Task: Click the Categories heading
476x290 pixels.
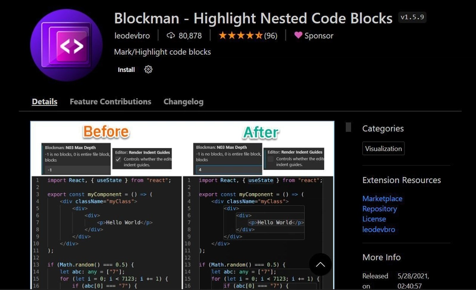Action: (x=383, y=128)
